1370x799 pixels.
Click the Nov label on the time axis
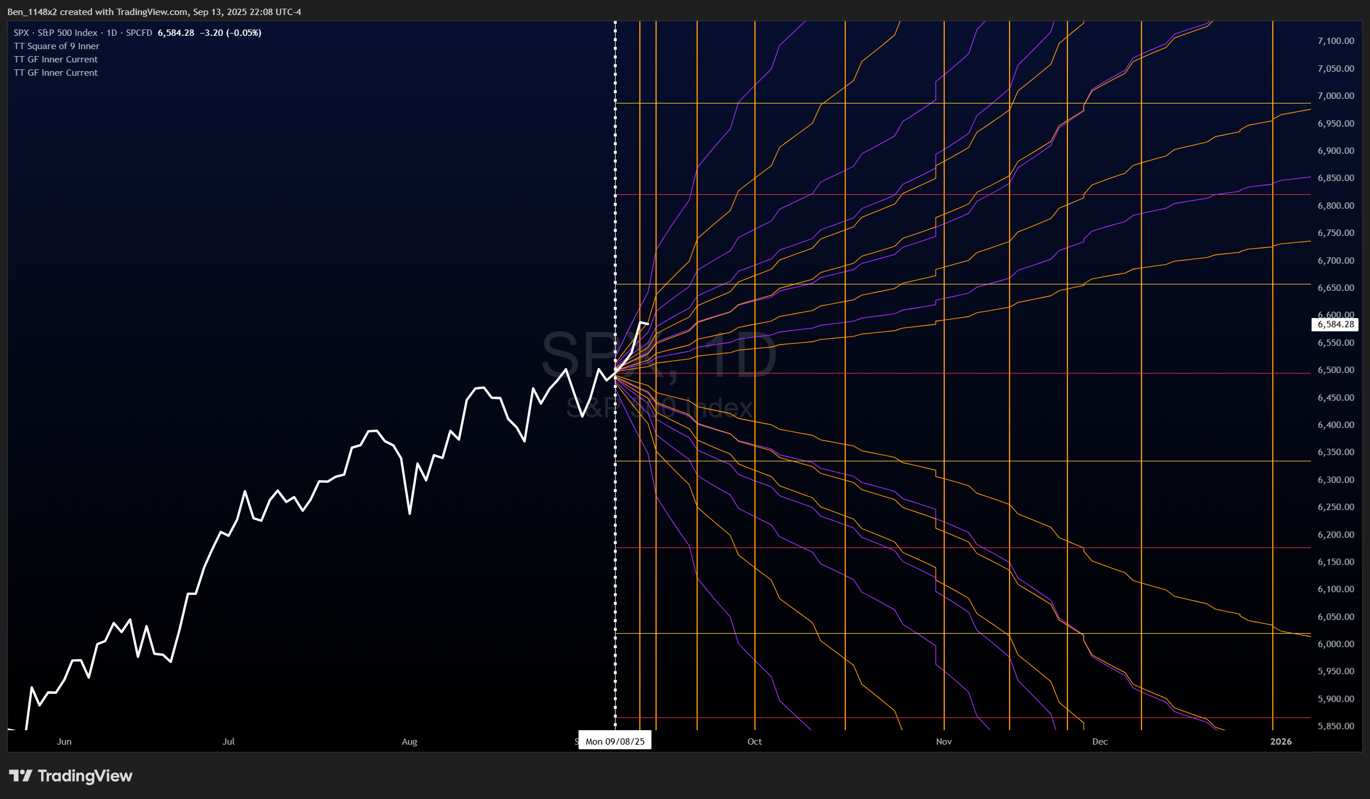[x=944, y=741]
